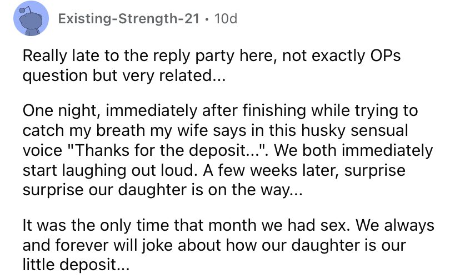Click the first paragraph starting 'Really late'
Image resolution: width=460 pixels, height=279 pixels.
[212, 65]
